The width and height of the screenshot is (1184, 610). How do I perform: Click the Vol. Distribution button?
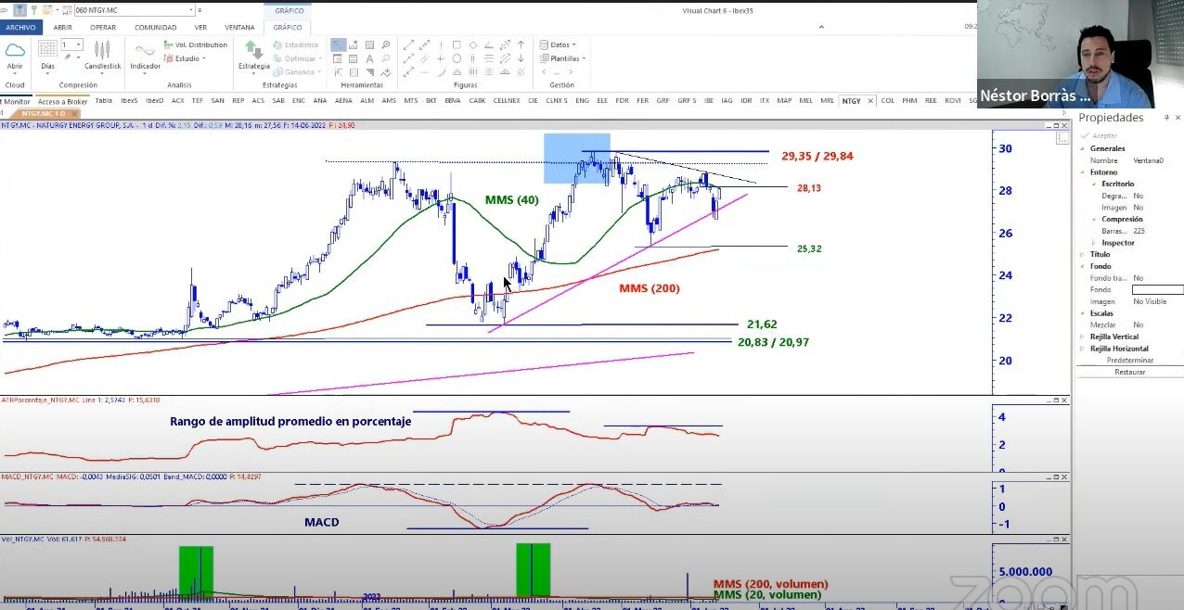195,44
